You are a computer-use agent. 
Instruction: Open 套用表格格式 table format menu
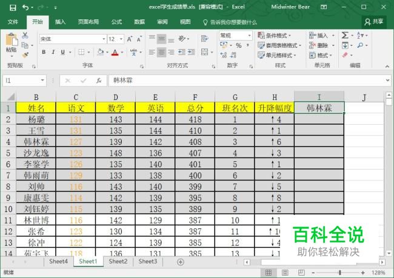[x=279, y=45]
